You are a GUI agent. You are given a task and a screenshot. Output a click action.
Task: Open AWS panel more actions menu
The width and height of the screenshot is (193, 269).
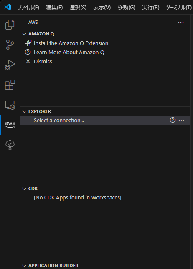(181, 22)
